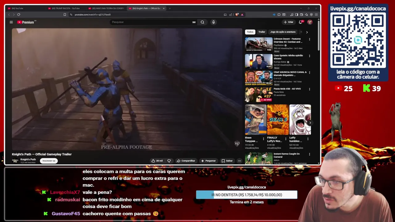
Task: Open options menu for Pauta Mole #38 video
Action: (310, 89)
